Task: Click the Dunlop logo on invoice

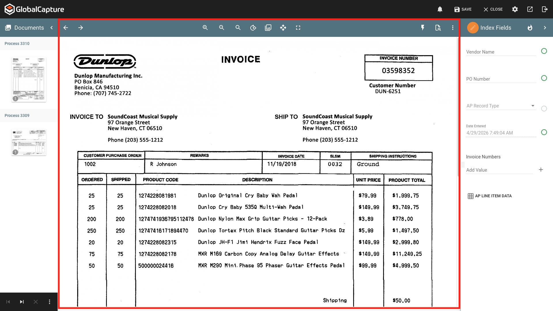Action: point(105,61)
